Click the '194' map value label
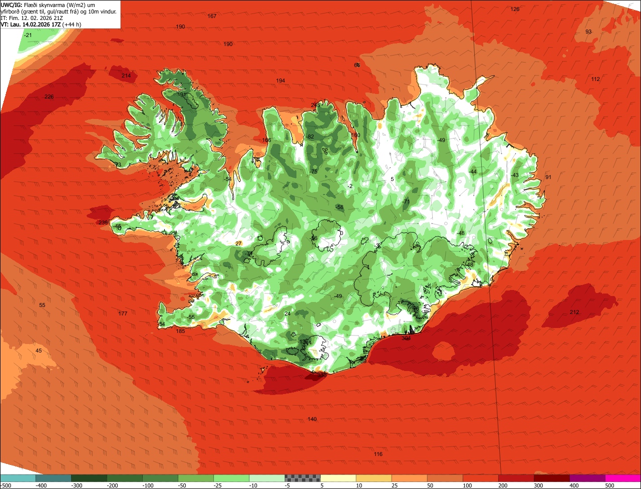641x489 pixels. coord(280,80)
